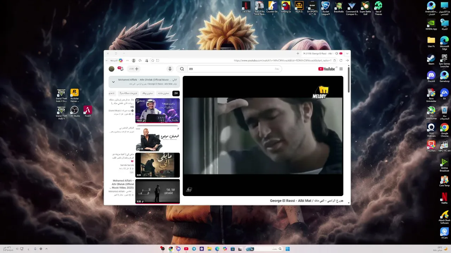Click the taskbar search box
This screenshot has height=253, width=451.
(x=264, y=249)
